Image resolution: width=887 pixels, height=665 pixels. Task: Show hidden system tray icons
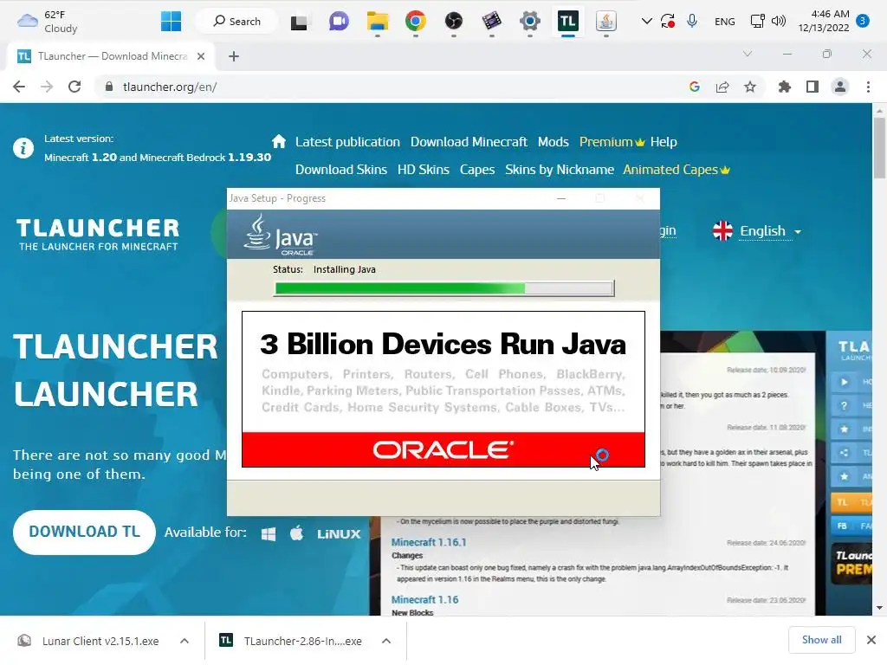coord(646,22)
